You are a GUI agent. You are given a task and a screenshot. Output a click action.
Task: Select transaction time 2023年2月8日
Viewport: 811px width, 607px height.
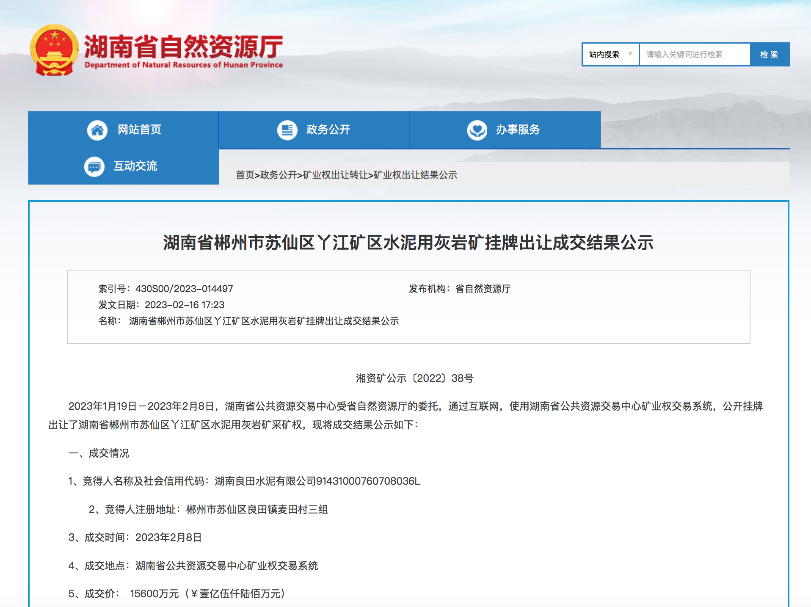(168, 537)
